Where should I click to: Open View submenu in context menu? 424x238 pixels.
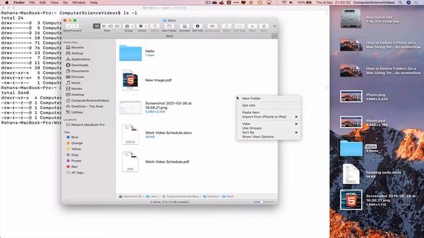269,124
